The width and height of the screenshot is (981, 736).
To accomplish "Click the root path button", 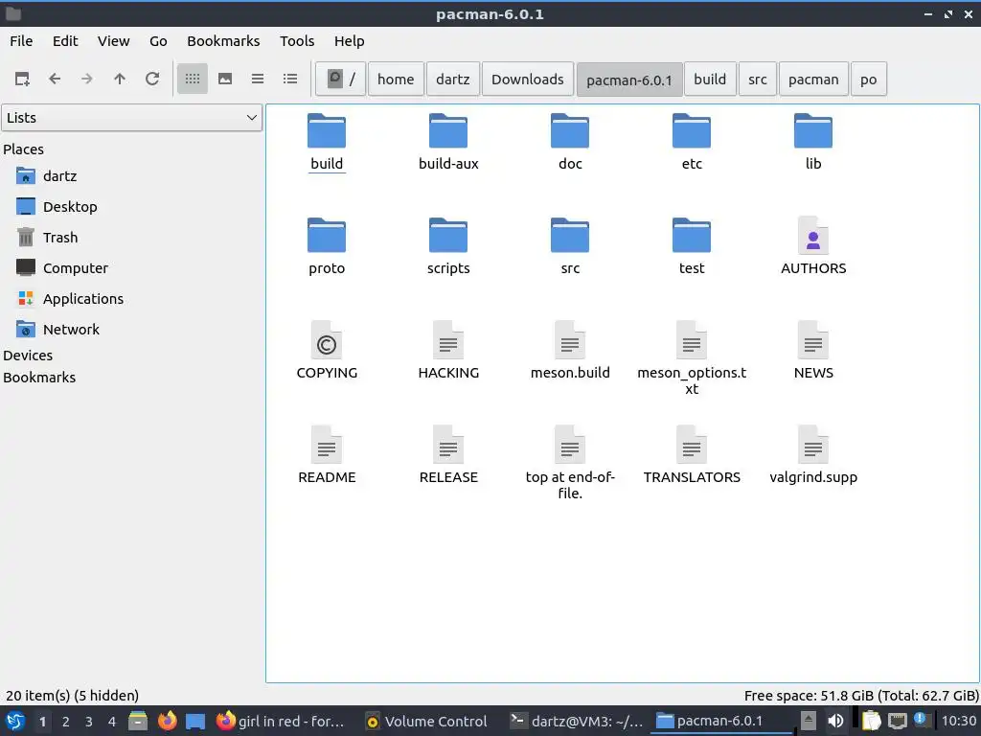I will click(340, 79).
